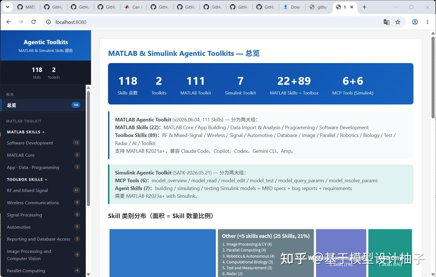Open the Chrome three-dot menu
The width and height of the screenshot is (436, 277).
tap(427, 22)
